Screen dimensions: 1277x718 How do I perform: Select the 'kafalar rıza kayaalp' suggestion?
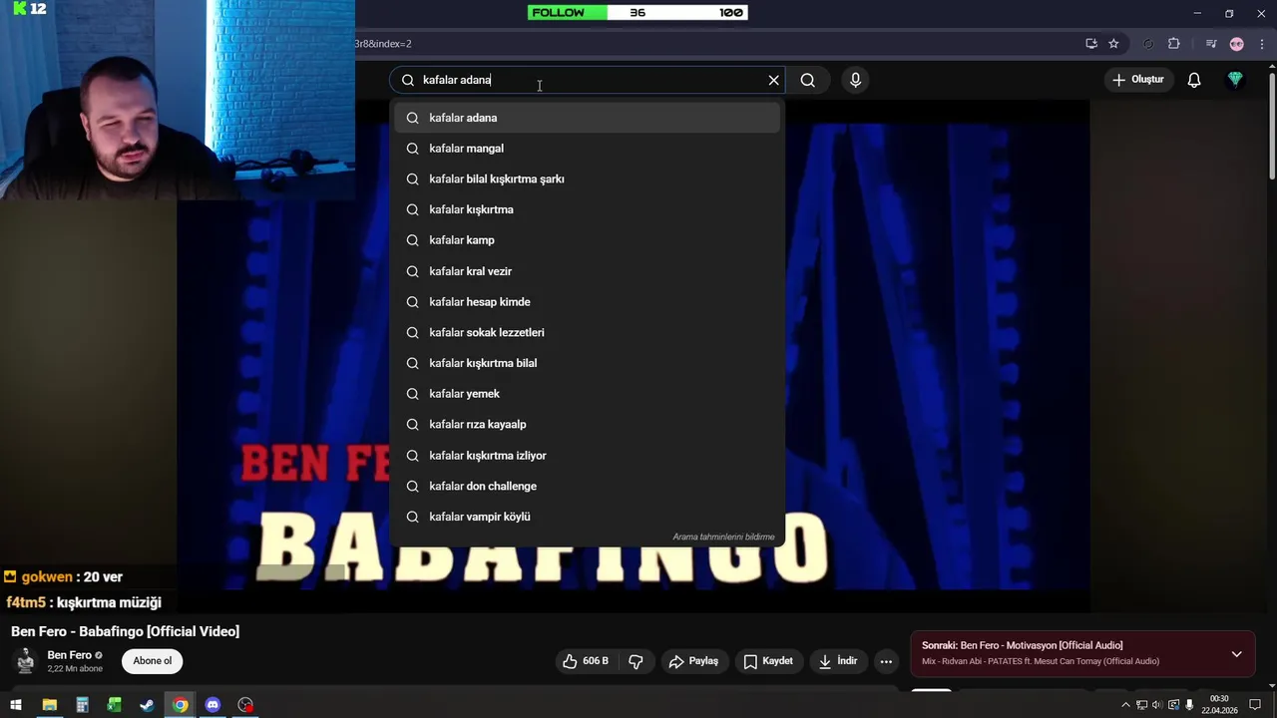point(587,424)
